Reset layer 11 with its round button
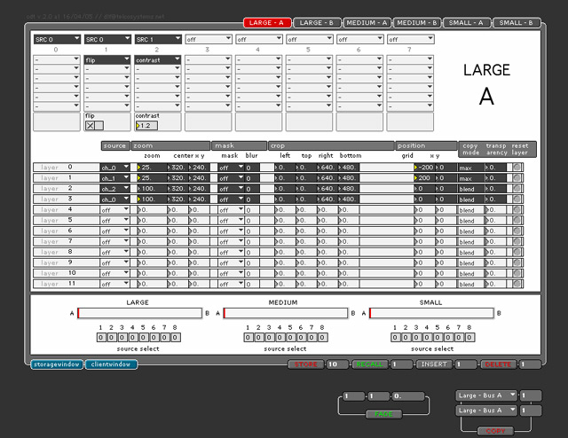The width and height of the screenshot is (568, 438). pos(517,284)
